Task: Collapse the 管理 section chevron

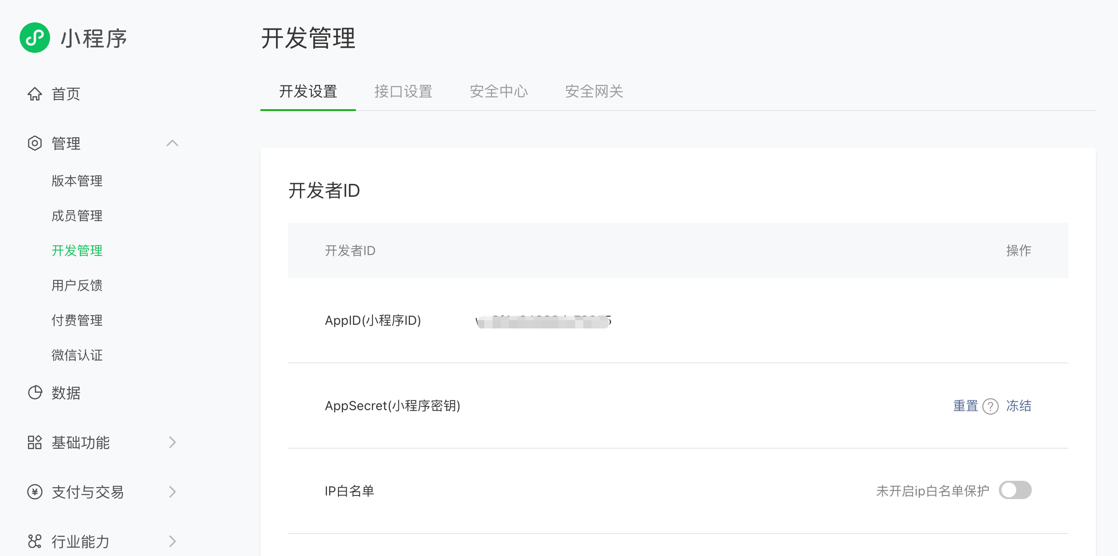Action: [172, 144]
